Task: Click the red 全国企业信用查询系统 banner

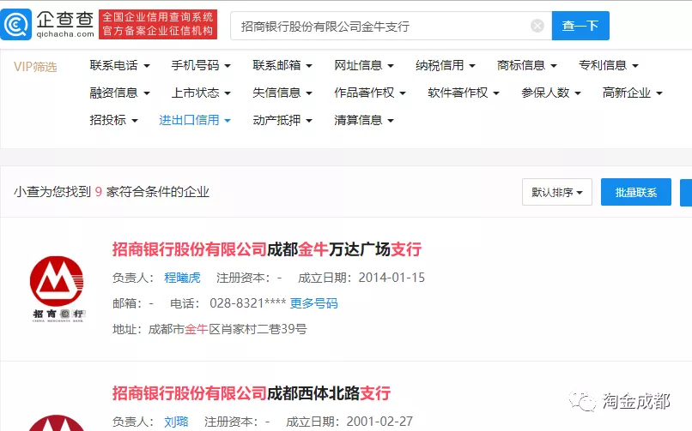Action: (158, 24)
